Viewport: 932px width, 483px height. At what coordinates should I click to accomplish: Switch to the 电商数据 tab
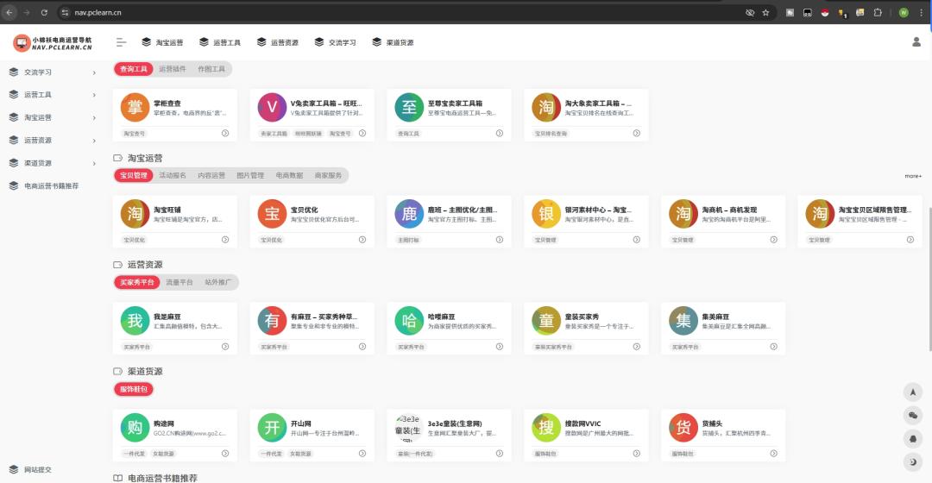[x=289, y=175]
